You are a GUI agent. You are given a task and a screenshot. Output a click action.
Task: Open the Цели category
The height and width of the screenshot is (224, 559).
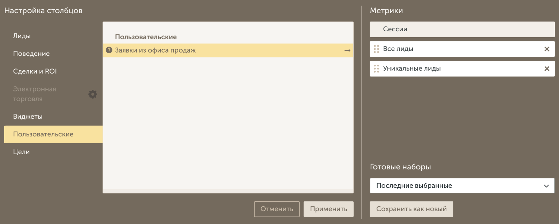[x=21, y=152]
